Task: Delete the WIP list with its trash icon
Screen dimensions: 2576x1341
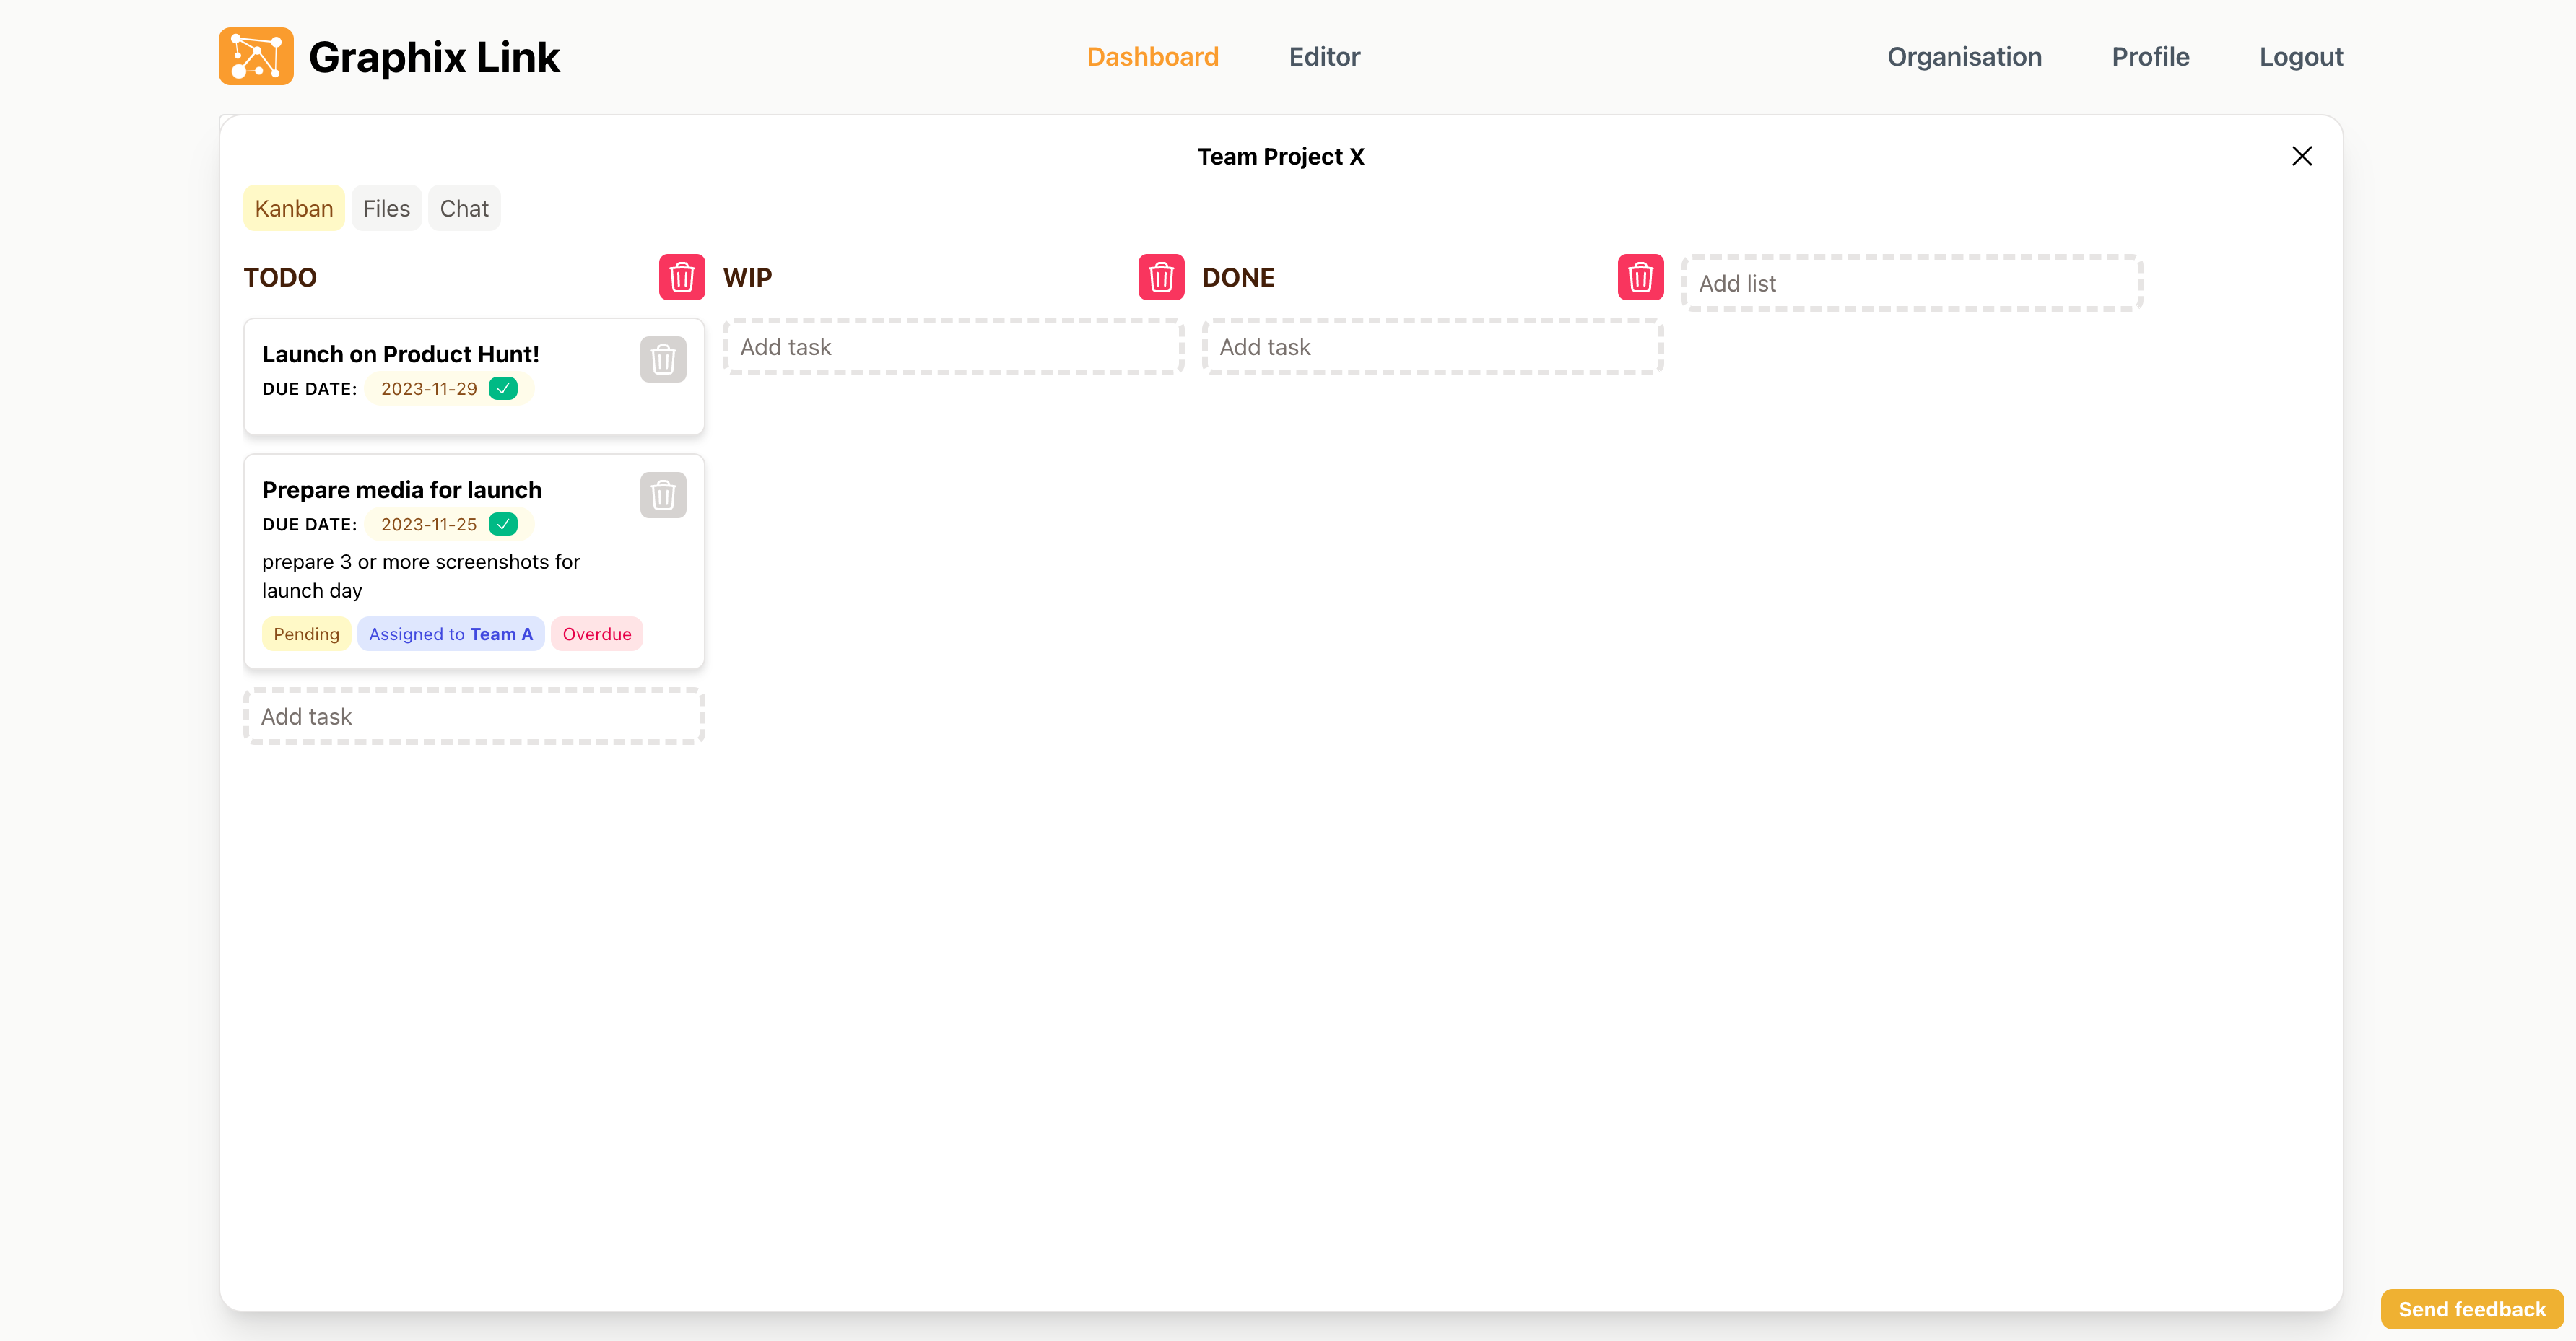Action: click(1161, 277)
